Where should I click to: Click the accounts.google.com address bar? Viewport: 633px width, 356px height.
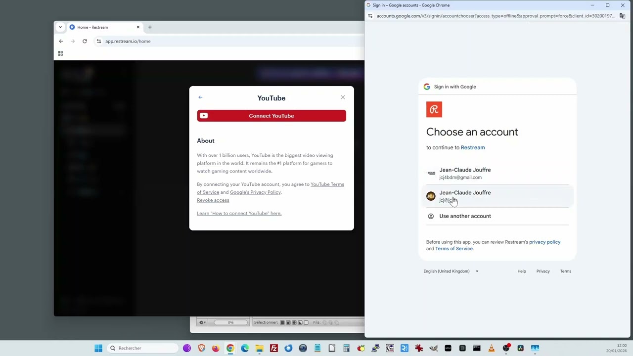point(496,16)
